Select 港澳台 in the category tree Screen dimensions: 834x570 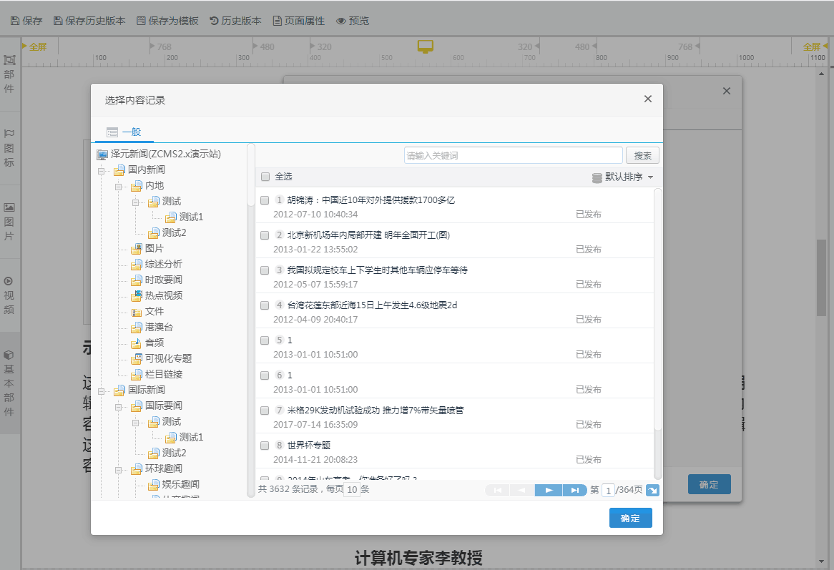click(x=159, y=327)
